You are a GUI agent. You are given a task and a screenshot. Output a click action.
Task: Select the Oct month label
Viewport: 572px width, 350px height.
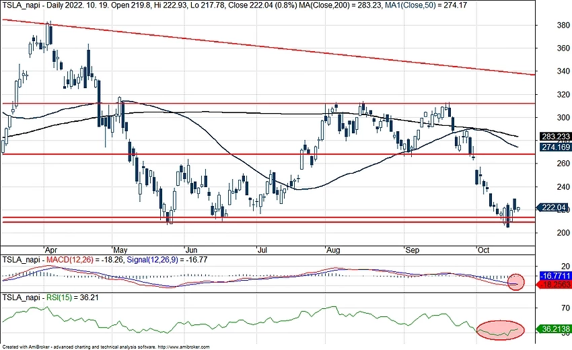coord(483,250)
